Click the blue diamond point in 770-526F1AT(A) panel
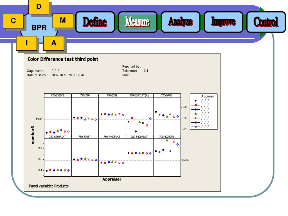The image size is (288, 216). point(136,132)
